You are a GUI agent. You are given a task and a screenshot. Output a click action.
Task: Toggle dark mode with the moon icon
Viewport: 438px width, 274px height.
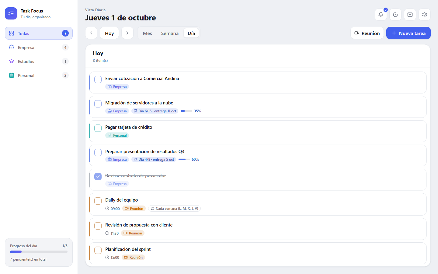pos(395,15)
